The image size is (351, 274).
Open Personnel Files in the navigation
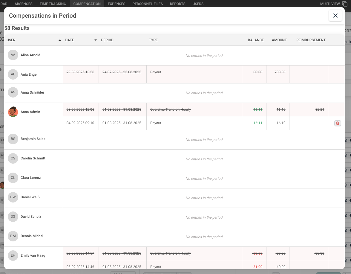(x=148, y=4)
